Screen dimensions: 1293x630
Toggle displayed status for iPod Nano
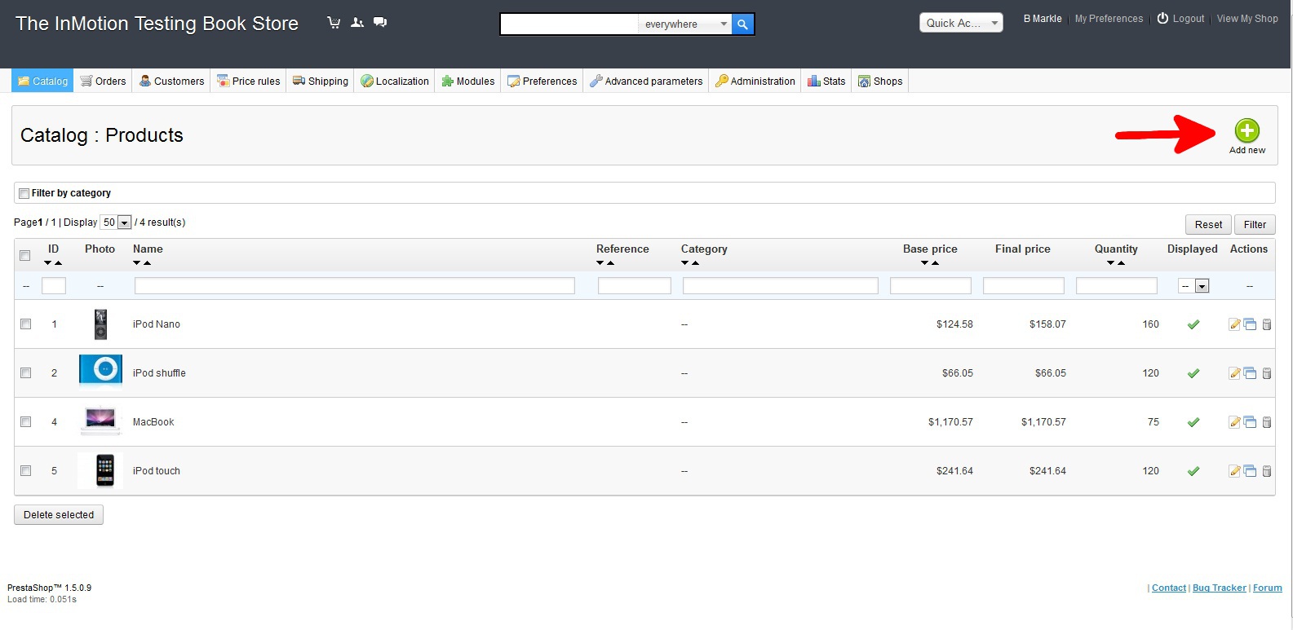click(x=1193, y=324)
